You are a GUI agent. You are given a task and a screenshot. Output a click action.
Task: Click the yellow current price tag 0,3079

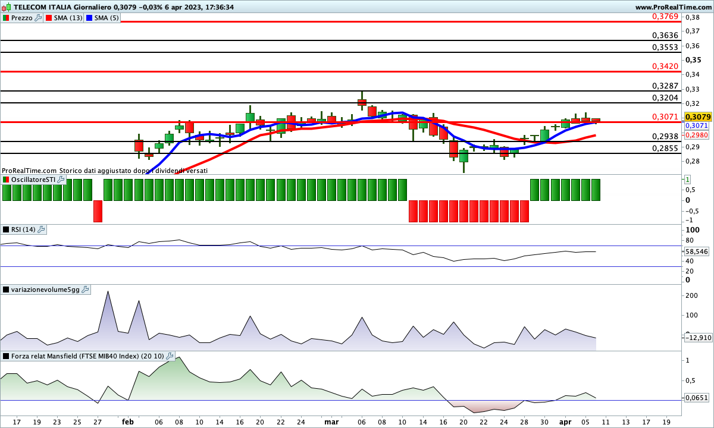click(699, 117)
